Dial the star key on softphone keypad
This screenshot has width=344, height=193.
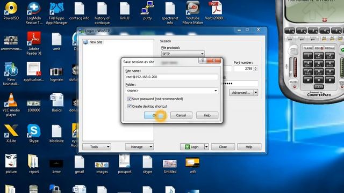point(307,79)
